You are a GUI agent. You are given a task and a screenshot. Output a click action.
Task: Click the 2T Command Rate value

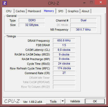coord(64,73)
